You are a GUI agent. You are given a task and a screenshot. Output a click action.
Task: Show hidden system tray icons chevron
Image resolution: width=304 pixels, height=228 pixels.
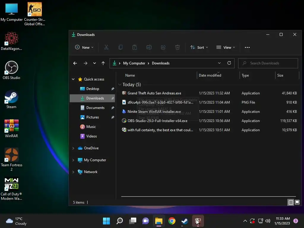245,221
